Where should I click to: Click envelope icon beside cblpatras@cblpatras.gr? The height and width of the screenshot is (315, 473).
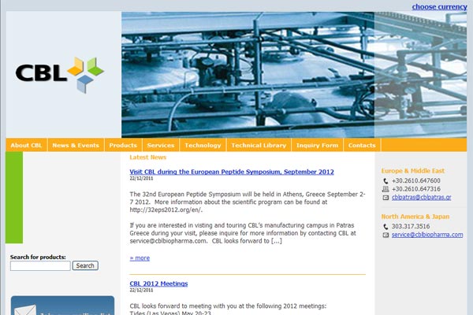point(385,198)
